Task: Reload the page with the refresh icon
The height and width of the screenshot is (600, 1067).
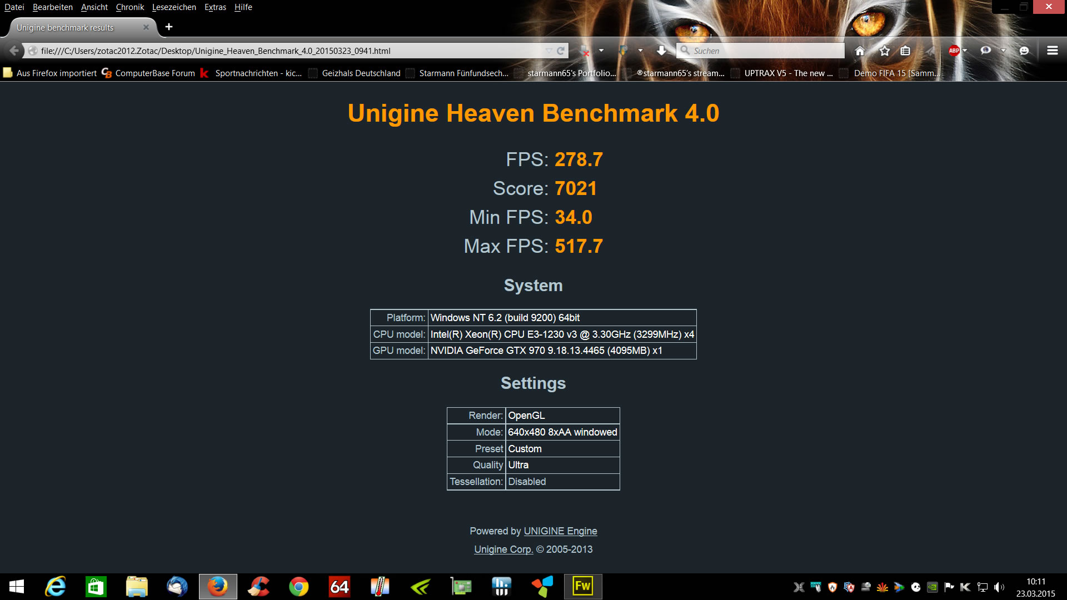Action: tap(561, 51)
